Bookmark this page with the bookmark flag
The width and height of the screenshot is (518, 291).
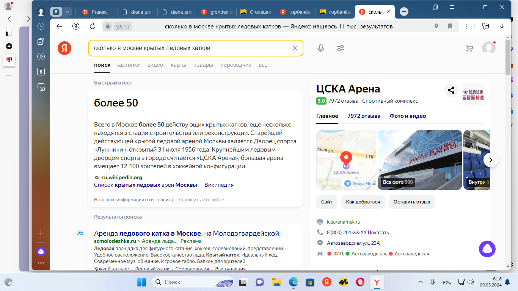pos(450,26)
